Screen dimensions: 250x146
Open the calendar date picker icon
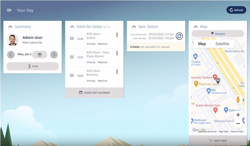point(40,55)
